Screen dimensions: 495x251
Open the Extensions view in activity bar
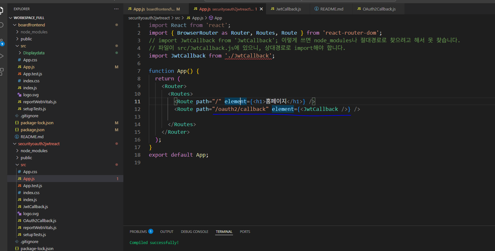[2, 71]
